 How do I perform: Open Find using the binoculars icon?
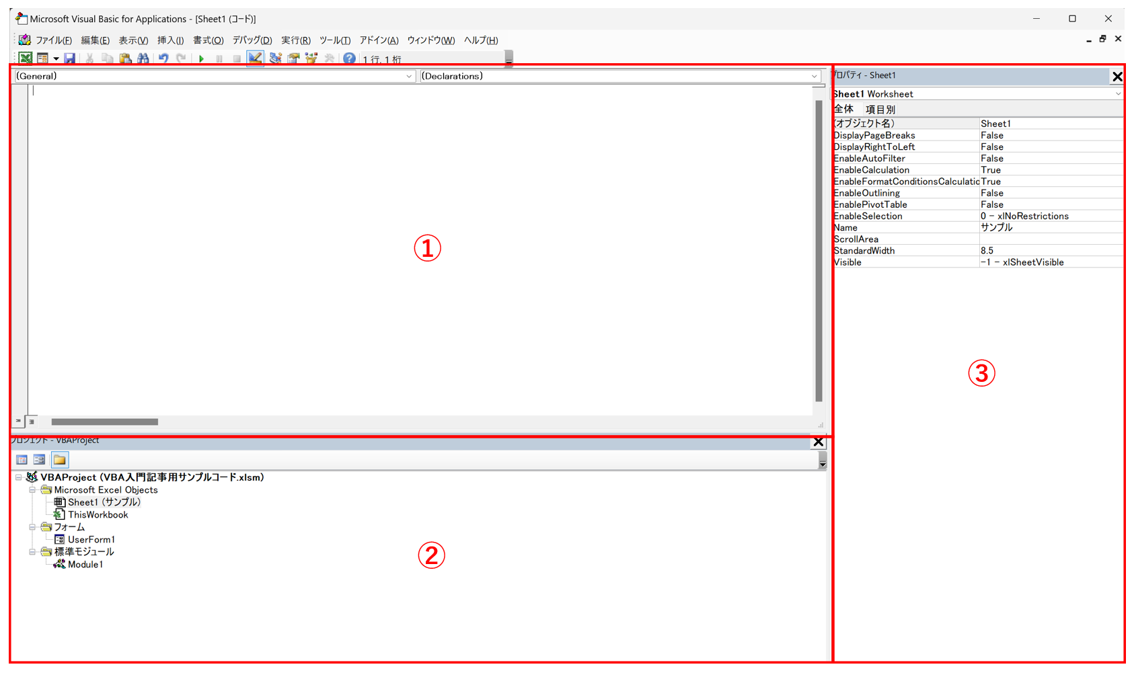click(x=143, y=58)
